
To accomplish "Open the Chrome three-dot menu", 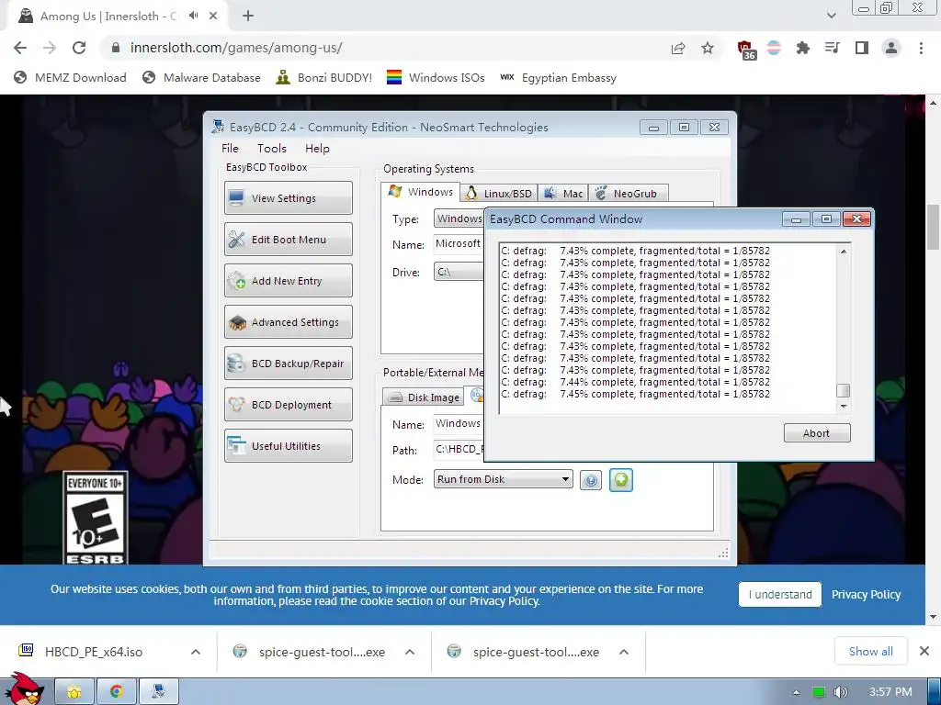I will click(921, 48).
